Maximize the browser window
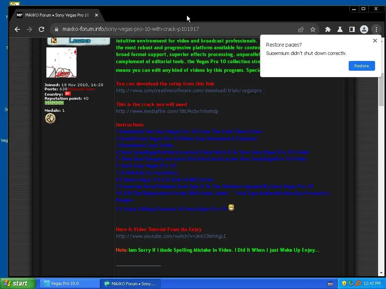386x289 pixels. click(x=363, y=9)
